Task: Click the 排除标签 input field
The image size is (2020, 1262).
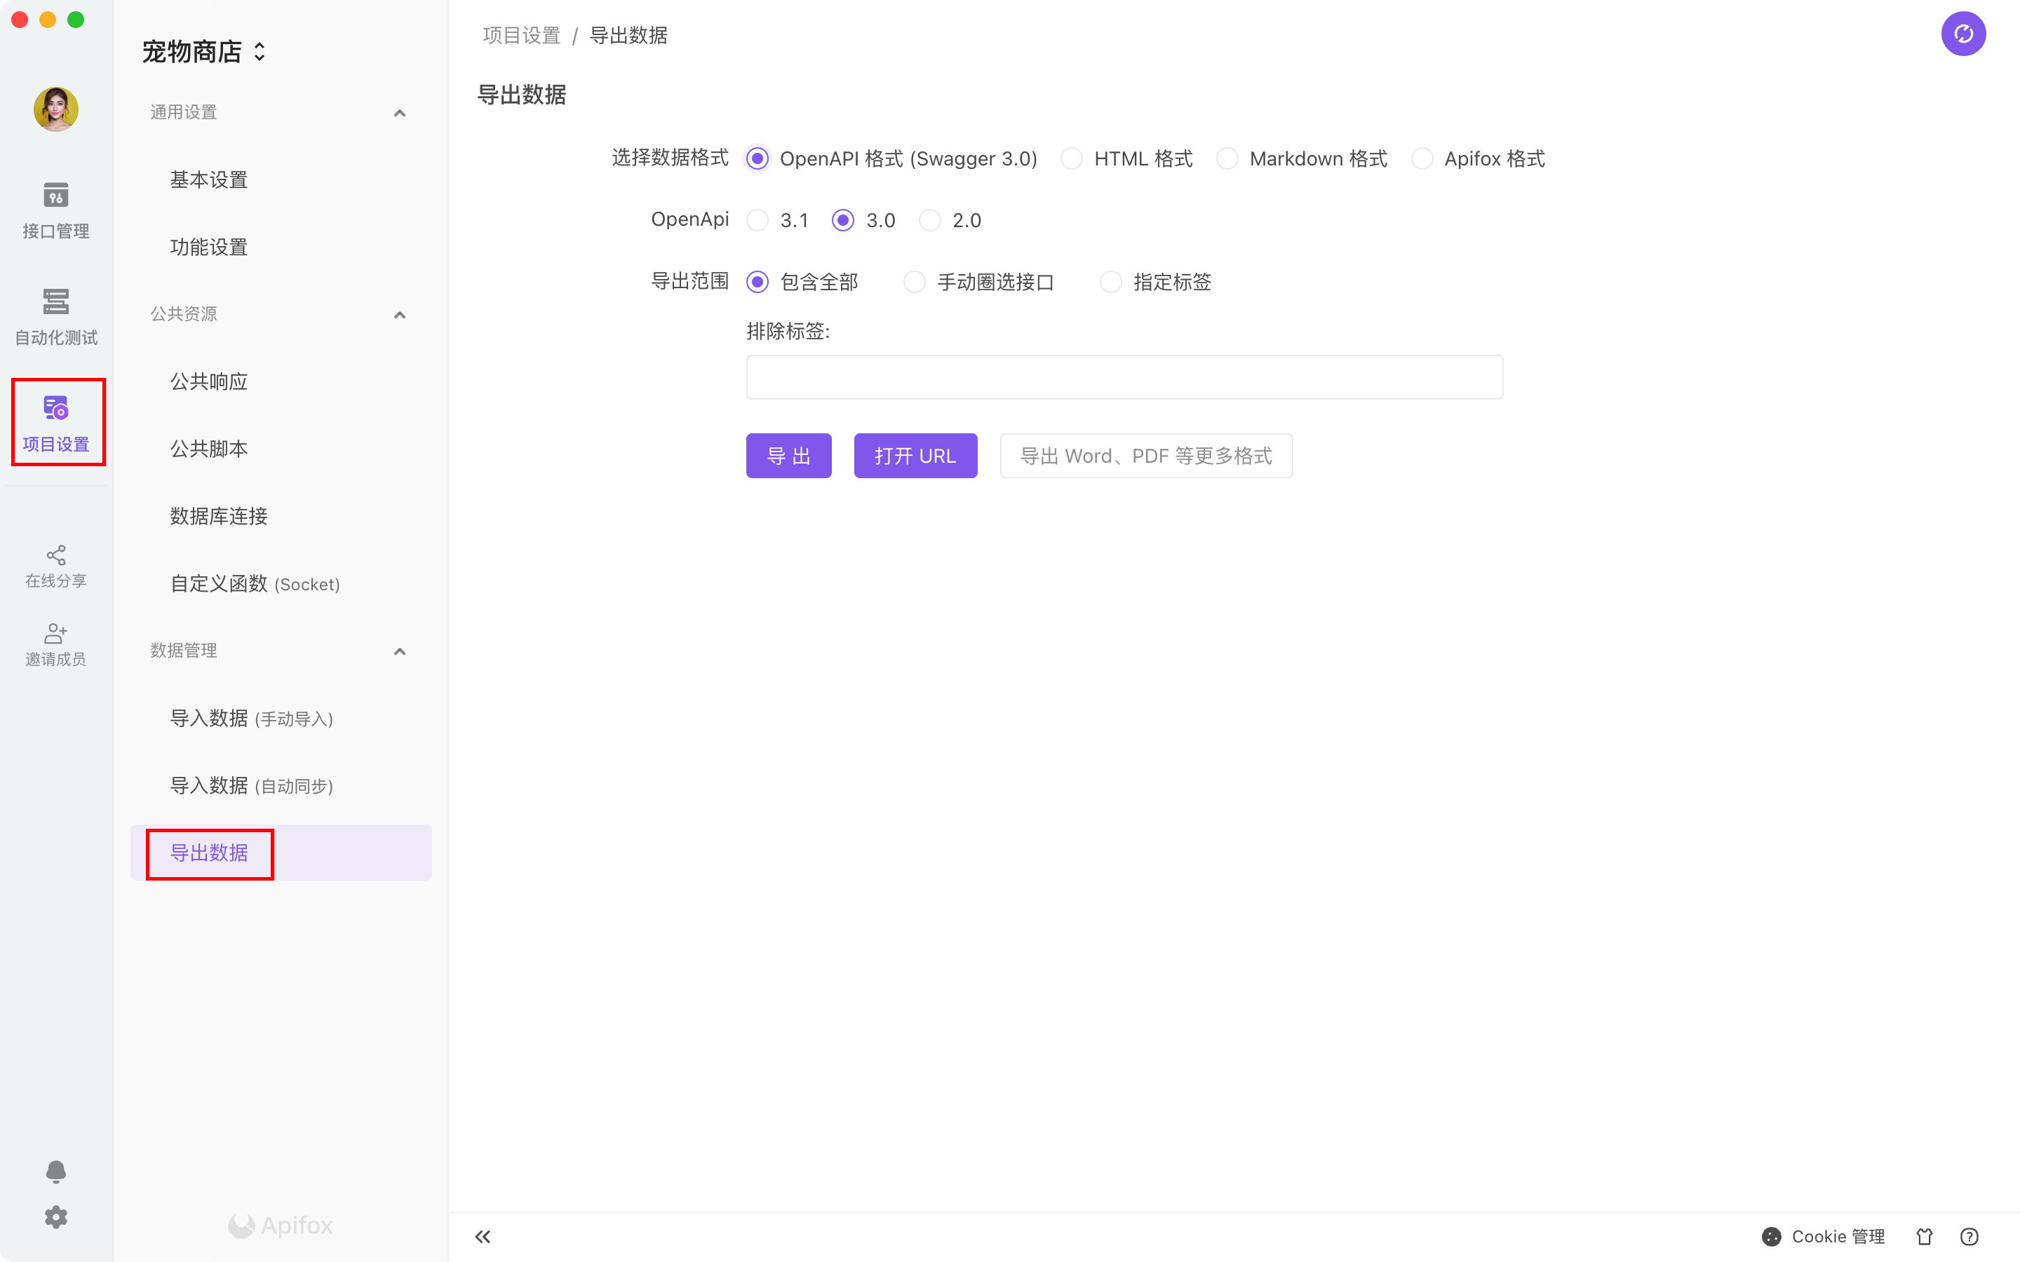Action: click(x=1124, y=377)
